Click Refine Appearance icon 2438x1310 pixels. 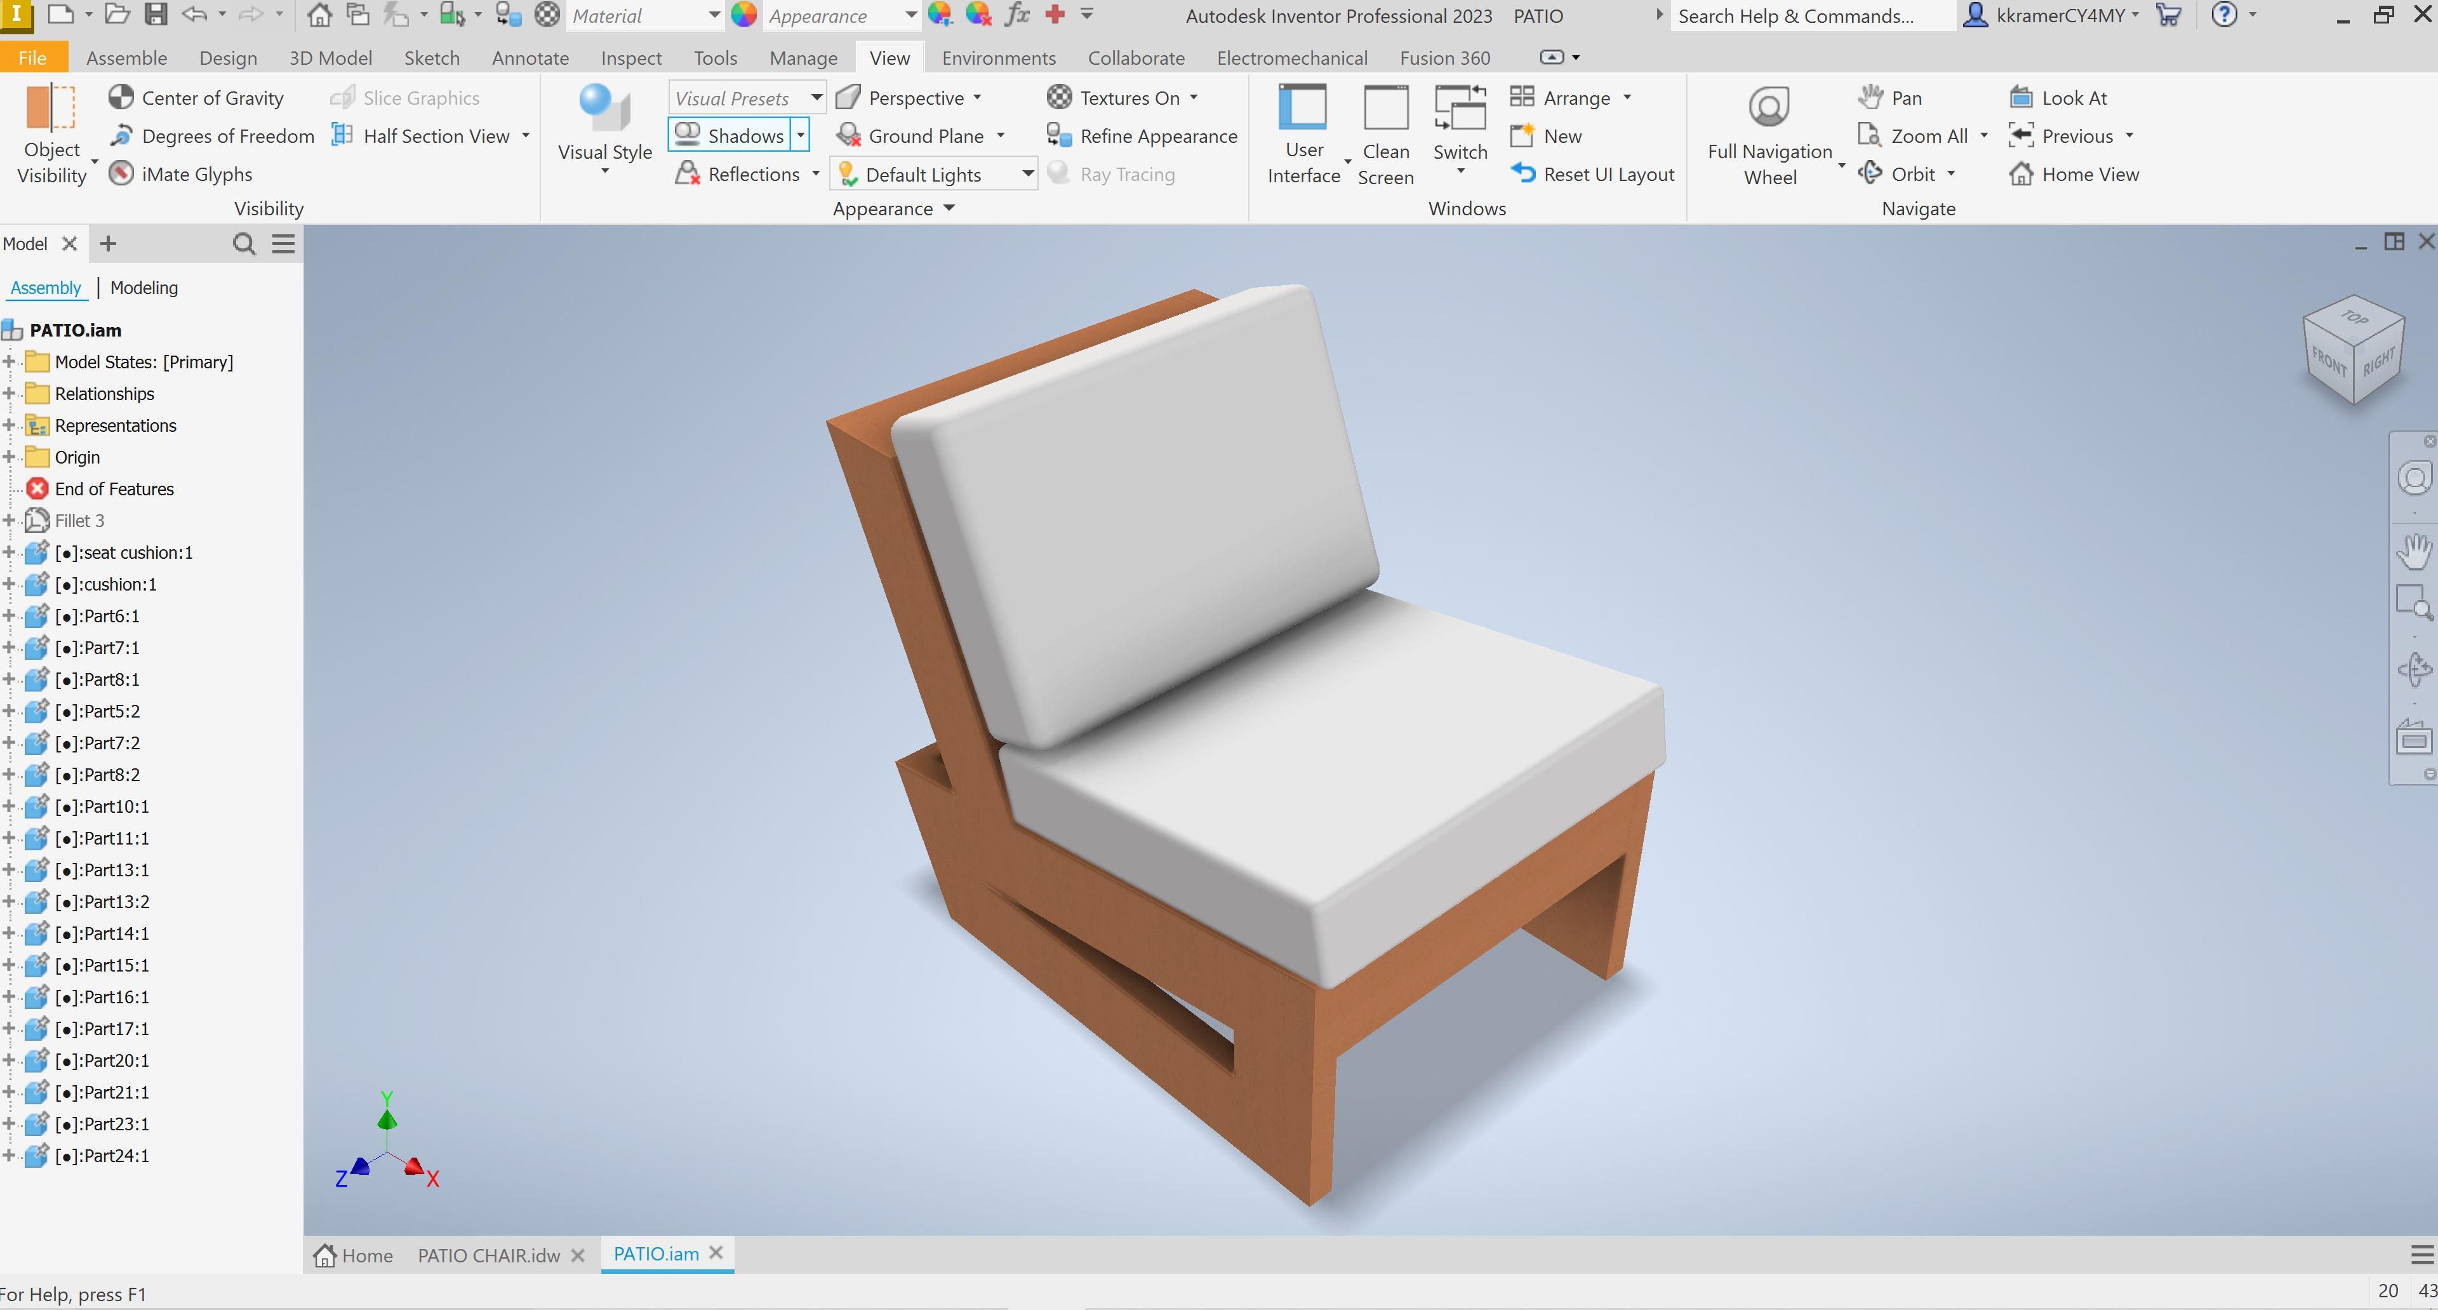(1059, 137)
